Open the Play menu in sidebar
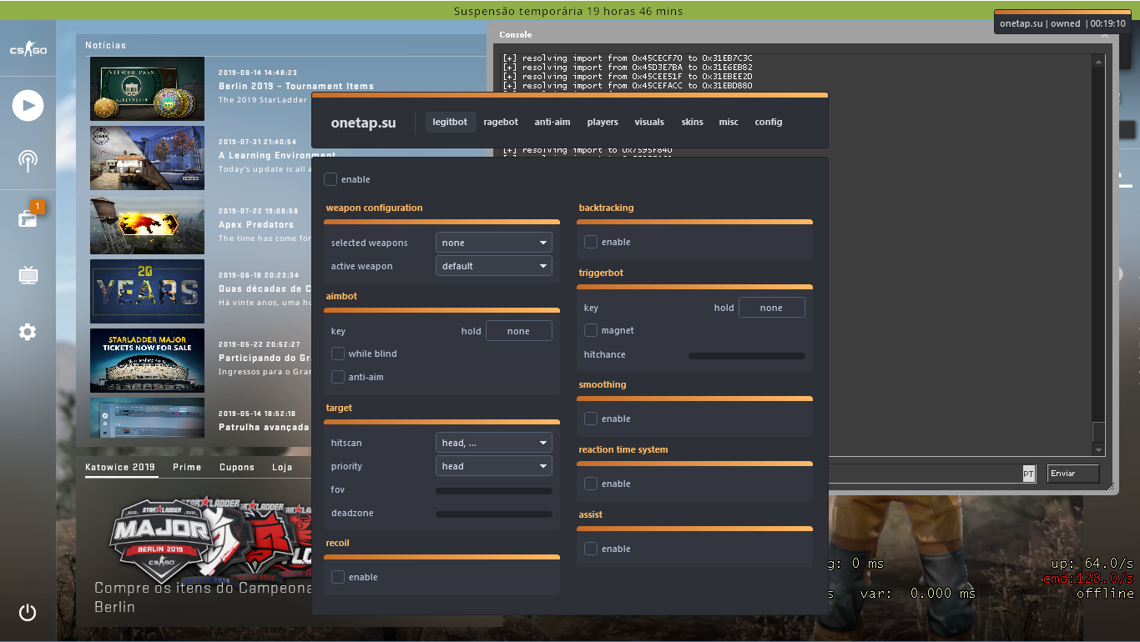This screenshot has height=642, width=1140. click(28, 105)
